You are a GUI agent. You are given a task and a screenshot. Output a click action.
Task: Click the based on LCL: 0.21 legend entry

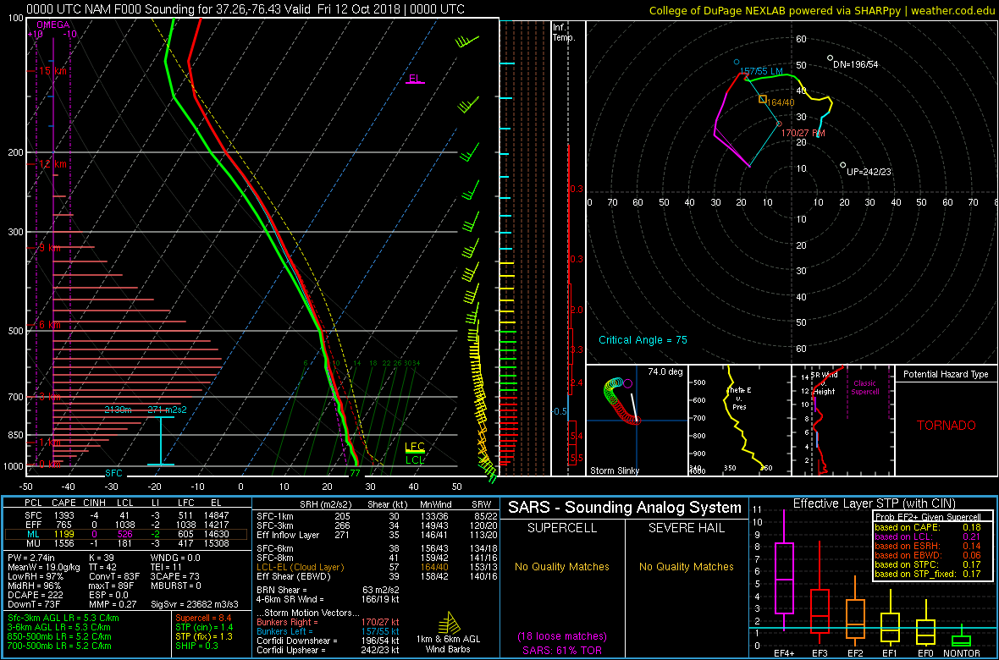[x=926, y=537]
